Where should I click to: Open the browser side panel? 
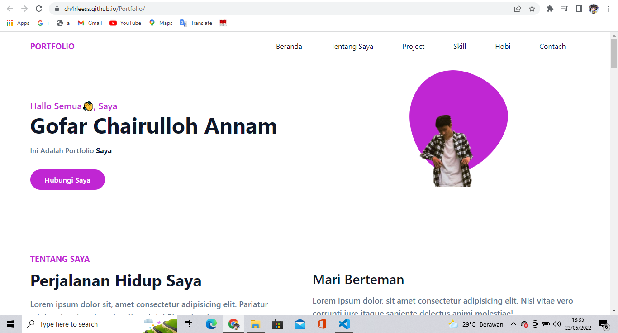[x=579, y=9]
